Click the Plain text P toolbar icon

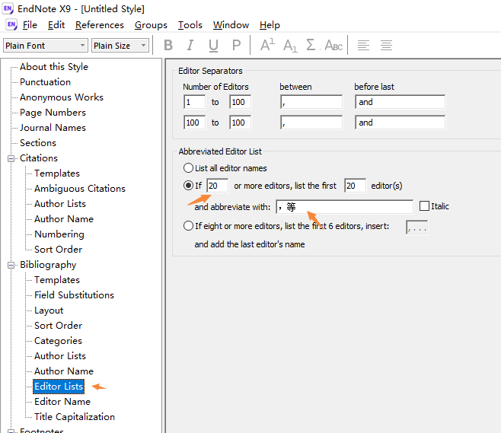pyautogui.click(x=237, y=46)
